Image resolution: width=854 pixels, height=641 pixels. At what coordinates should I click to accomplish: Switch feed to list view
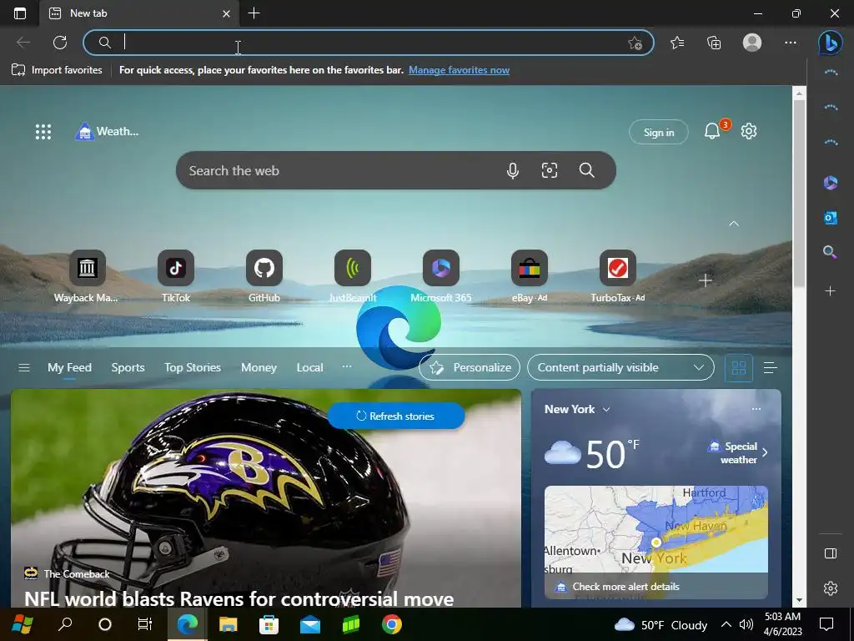[x=770, y=368]
